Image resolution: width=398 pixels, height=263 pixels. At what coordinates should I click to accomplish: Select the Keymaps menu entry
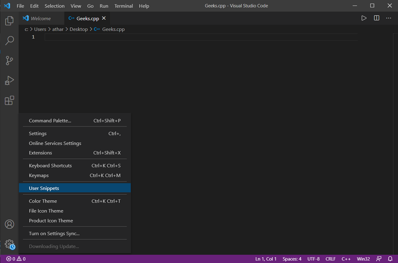point(75,175)
